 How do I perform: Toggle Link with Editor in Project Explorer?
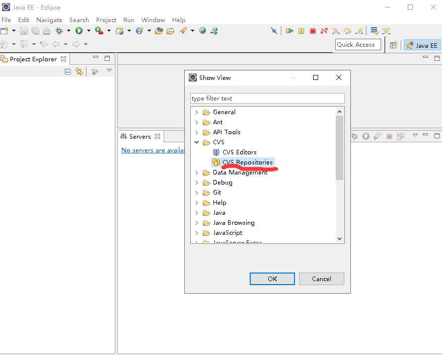[79, 71]
